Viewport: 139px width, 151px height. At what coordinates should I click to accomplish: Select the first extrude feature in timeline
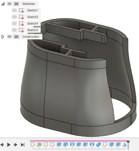click(x=59, y=145)
